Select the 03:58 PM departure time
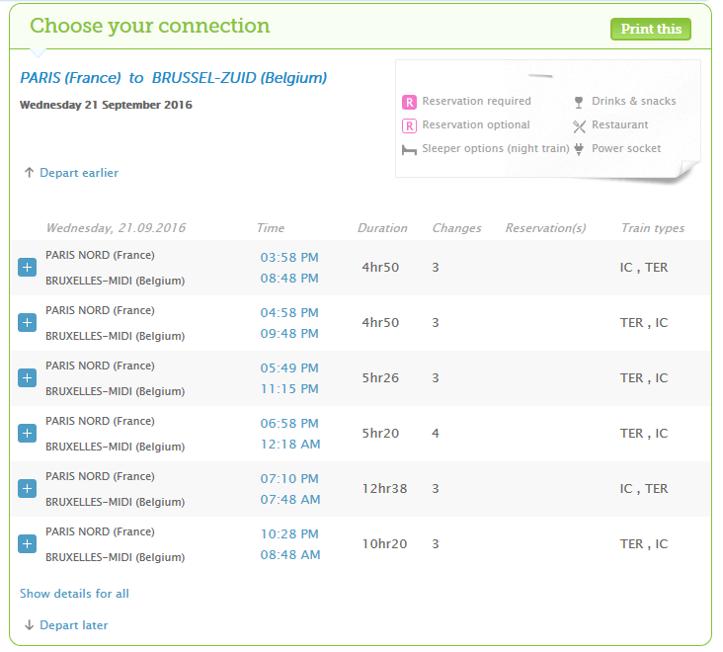This screenshot has width=723, height=652. pos(288,257)
